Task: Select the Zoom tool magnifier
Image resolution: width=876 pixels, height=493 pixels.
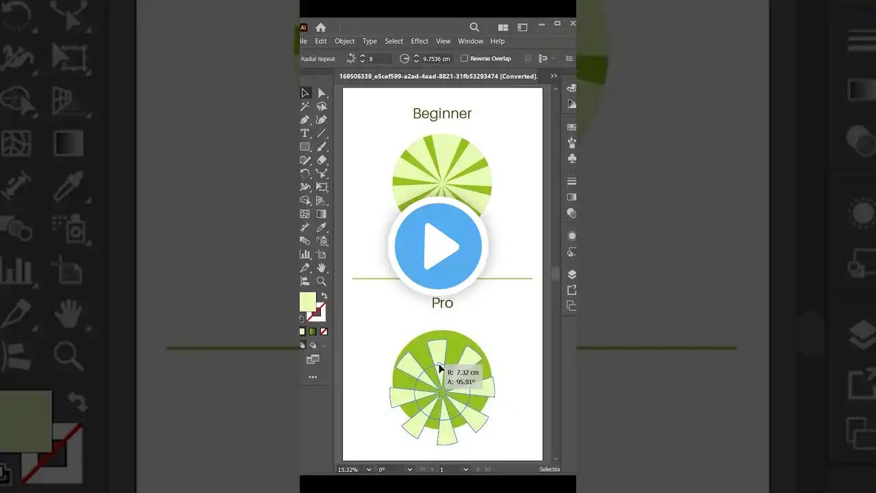Action: (x=322, y=281)
